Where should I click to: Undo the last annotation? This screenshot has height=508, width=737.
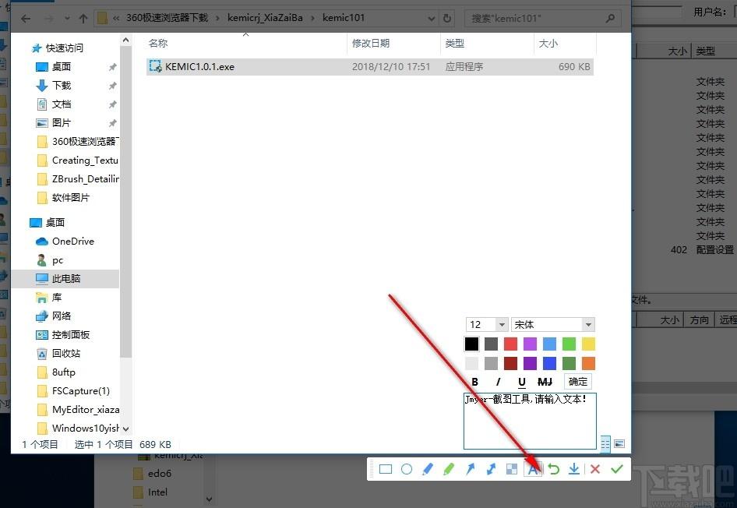tap(554, 469)
